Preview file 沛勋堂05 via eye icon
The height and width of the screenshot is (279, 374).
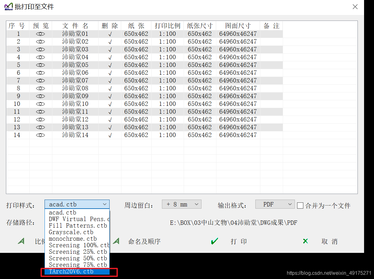(x=40, y=65)
